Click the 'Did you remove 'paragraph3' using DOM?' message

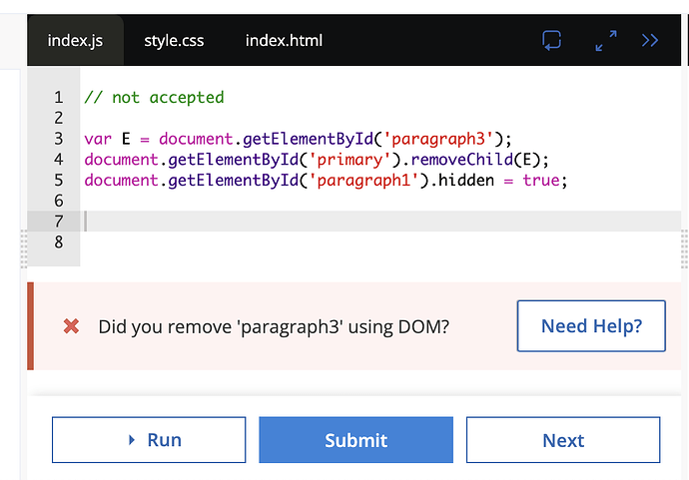point(274,326)
